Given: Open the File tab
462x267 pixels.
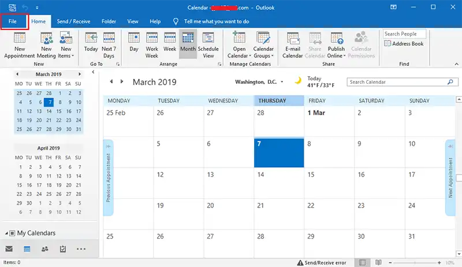Looking at the screenshot, I should 12,21.
